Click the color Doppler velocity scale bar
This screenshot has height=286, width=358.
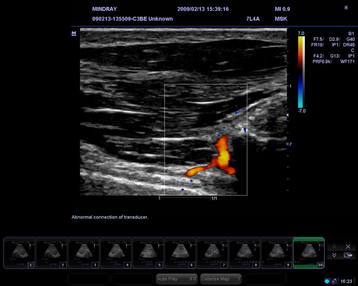point(301,72)
